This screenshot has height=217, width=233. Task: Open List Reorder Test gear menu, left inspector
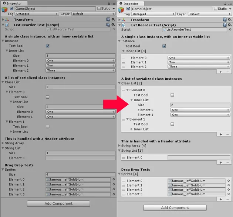click(x=113, y=24)
